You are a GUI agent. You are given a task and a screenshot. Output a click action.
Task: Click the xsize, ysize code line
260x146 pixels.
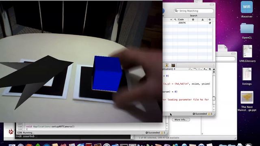pos(187,84)
